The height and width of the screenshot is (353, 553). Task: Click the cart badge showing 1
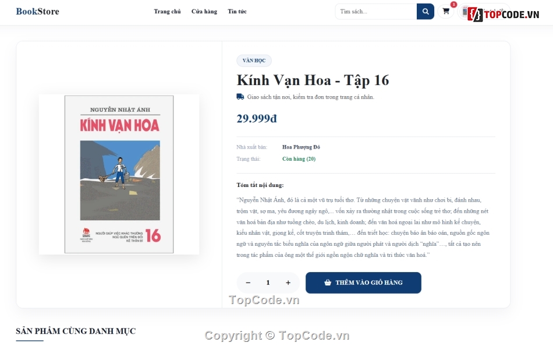click(453, 5)
